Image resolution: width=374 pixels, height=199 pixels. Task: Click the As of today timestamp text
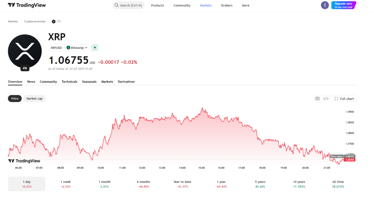click(x=70, y=69)
